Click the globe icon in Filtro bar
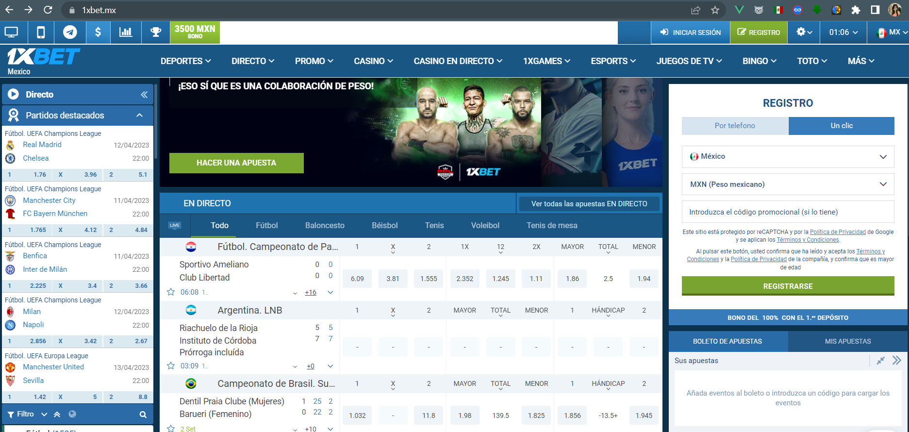Screen dimensions: 909x432 (72, 414)
